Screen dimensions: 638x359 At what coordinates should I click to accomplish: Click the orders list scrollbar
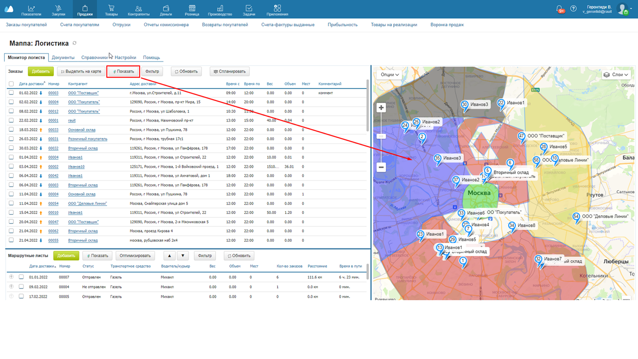point(368,105)
